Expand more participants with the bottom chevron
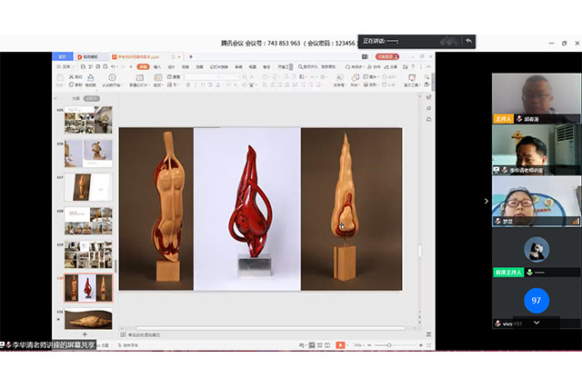The image size is (582, 388). coord(537,323)
